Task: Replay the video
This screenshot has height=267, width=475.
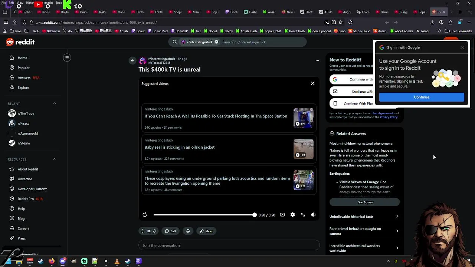Action: (x=145, y=215)
